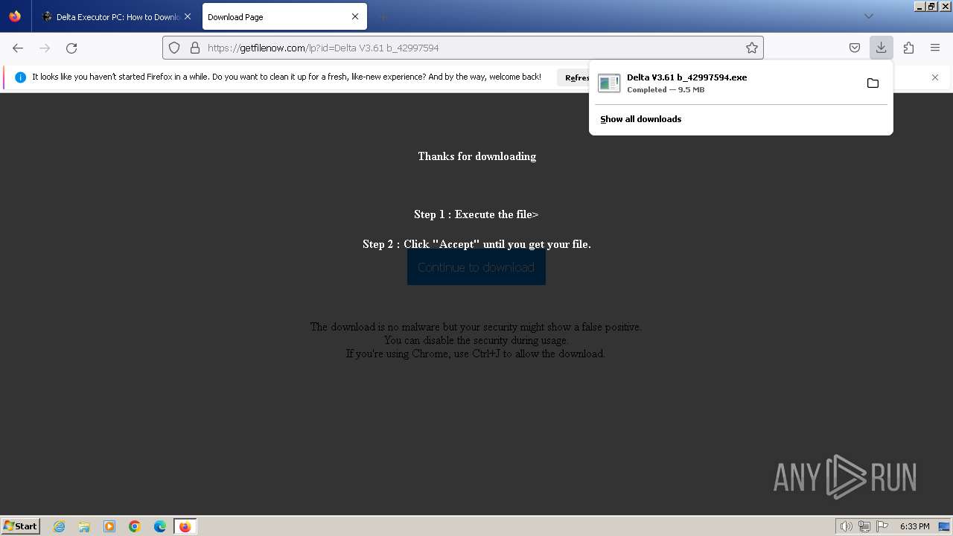Show downloaded file in folder
Viewport: 953px width, 536px height.
coord(873,83)
